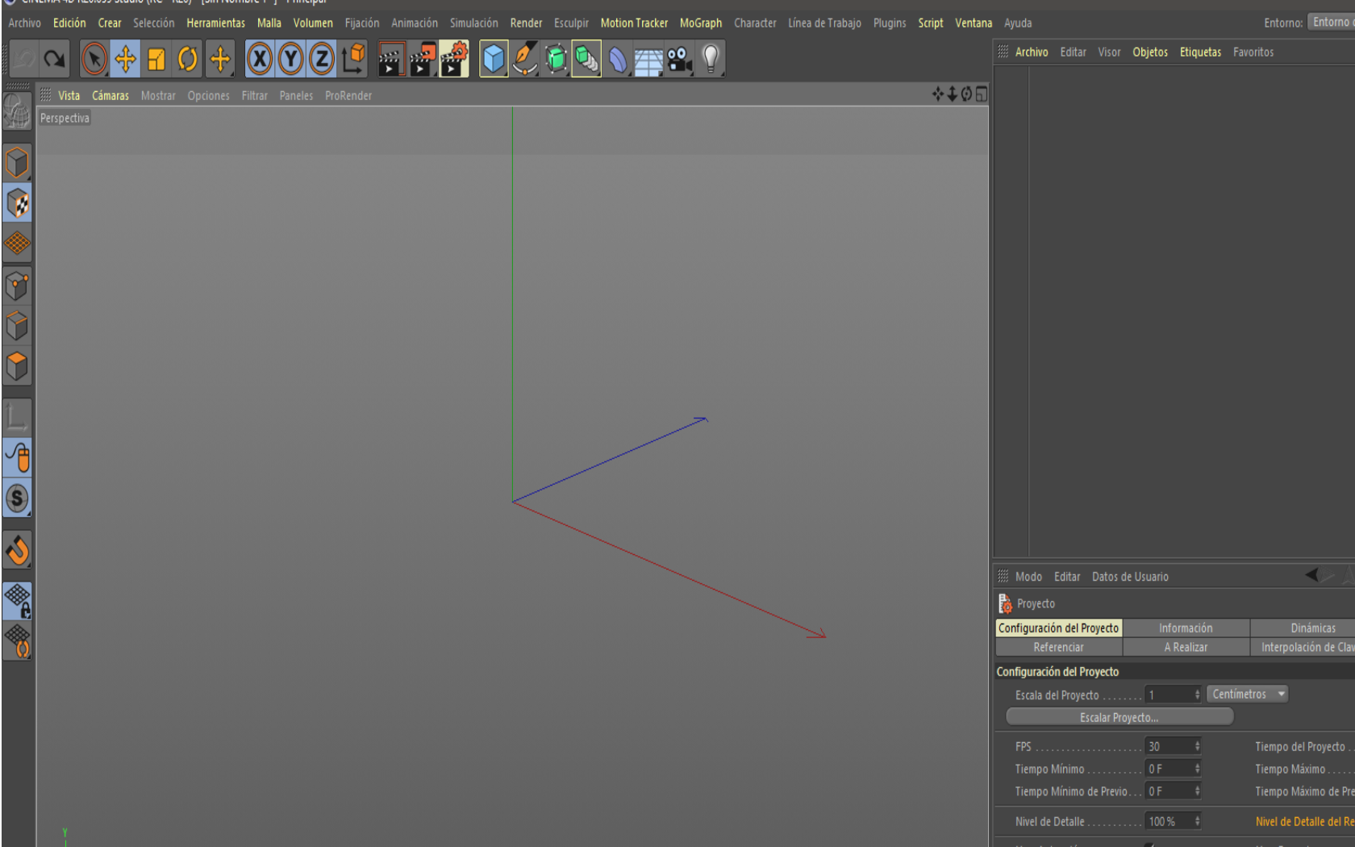Viewport: 1355px width, 847px height.
Task: Open the A Realizar tab
Action: click(1186, 648)
